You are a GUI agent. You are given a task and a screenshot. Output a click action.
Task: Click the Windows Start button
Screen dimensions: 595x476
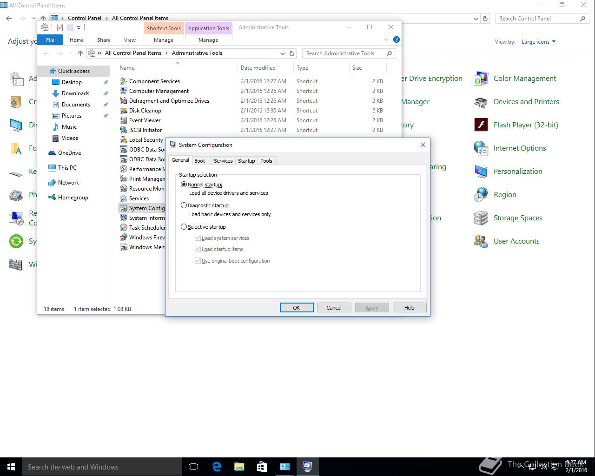pos(11,467)
